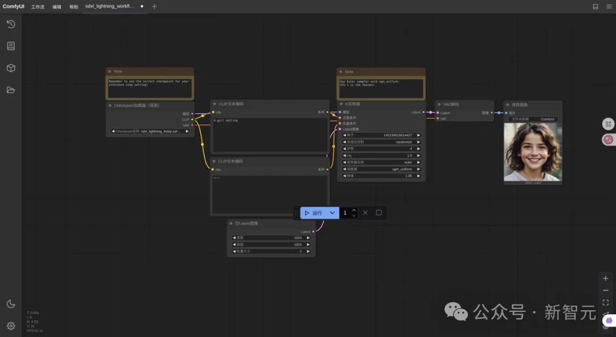Click the unsaved dot on sdxl_lightning workflow tab
The image size is (616, 337).
142,6
